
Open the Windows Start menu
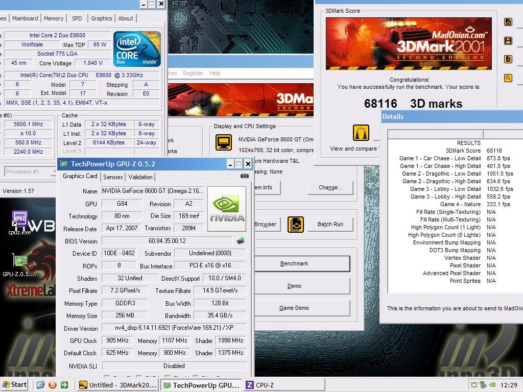click(14, 385)
